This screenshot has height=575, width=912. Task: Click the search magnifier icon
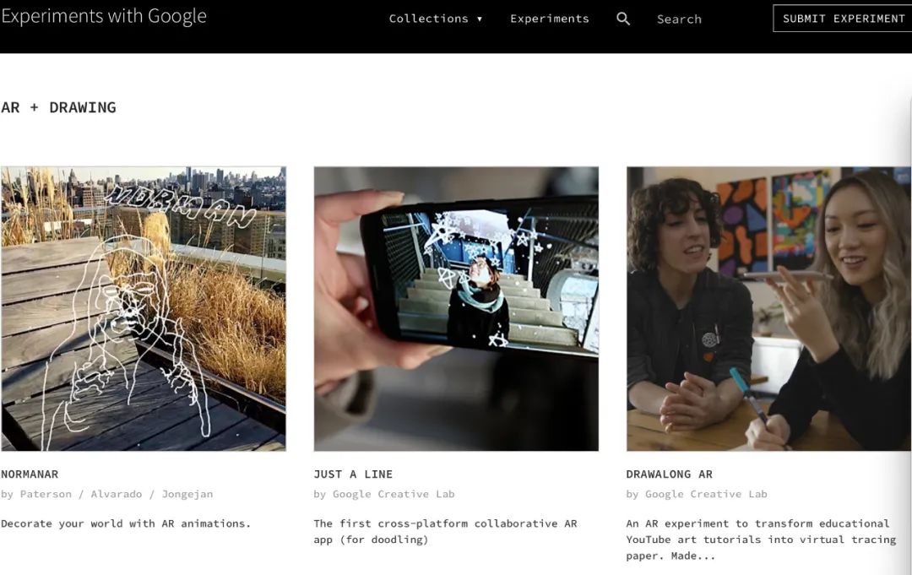(623, 19)
